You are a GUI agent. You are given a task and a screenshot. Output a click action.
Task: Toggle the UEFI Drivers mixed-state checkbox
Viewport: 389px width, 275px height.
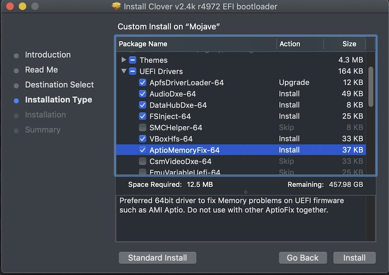pyautogui.click(x=133, y=71)
